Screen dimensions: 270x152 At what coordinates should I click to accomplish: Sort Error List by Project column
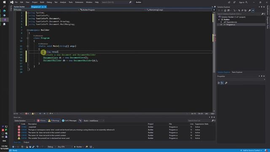point(151,124)
